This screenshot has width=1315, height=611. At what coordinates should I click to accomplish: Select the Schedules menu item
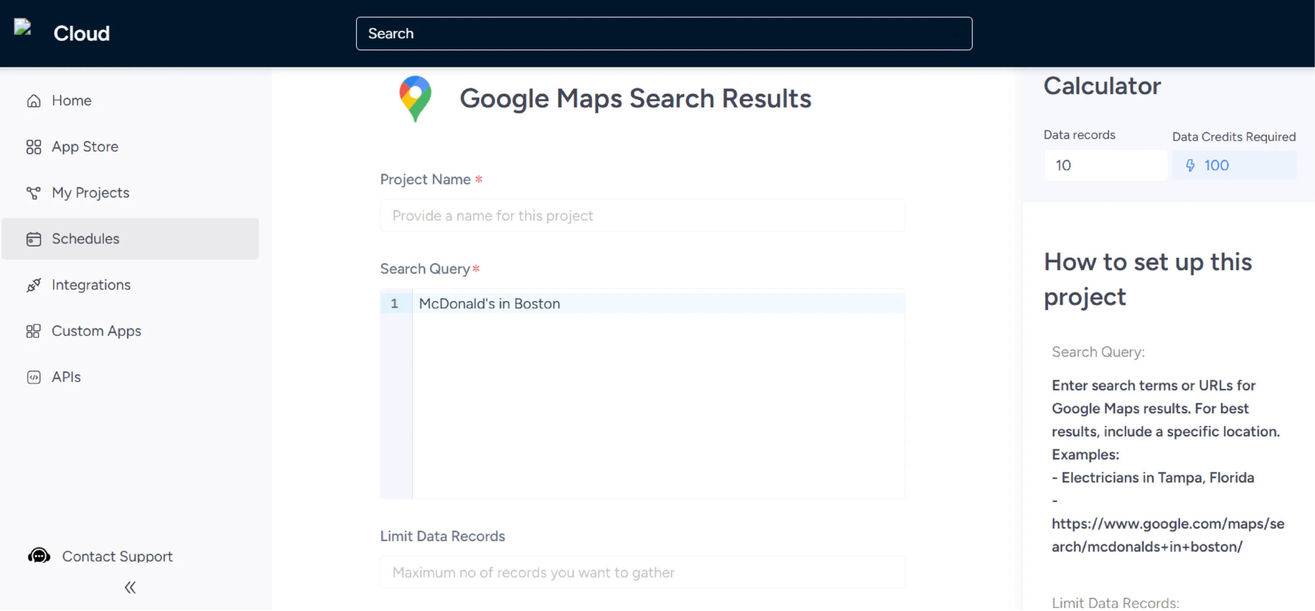tap(130, 239)
